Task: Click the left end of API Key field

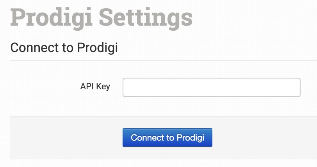Action: [x=129, y=87]
